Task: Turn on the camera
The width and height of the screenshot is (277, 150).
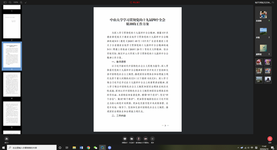Action: tap(146, 139)
